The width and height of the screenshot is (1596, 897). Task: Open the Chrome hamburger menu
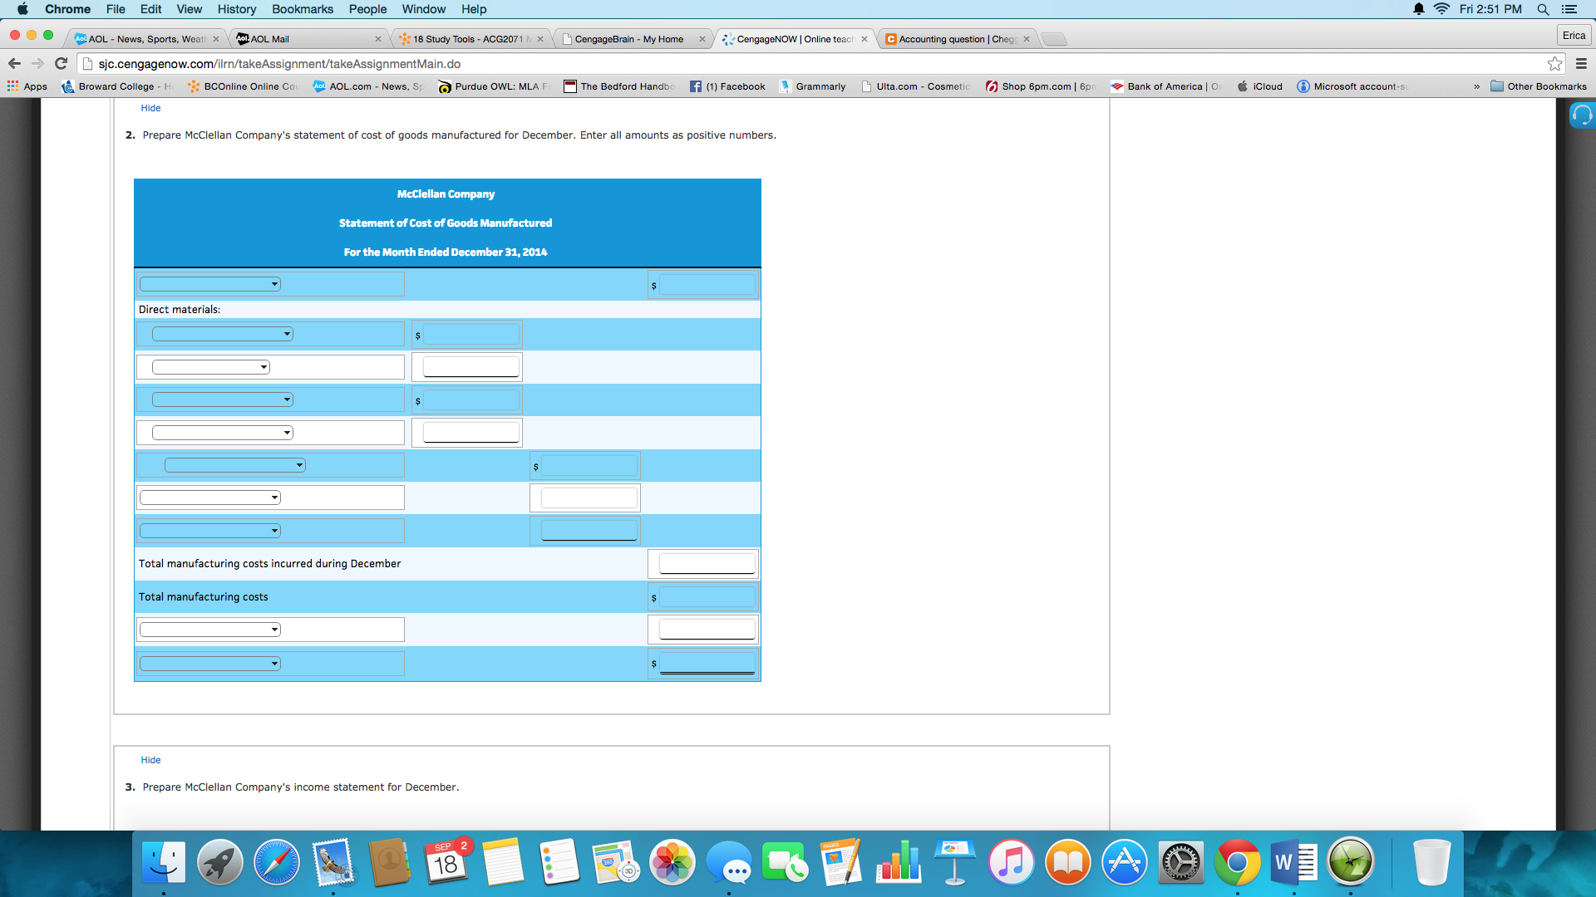pyautogui.click(x=1581, y=63)
